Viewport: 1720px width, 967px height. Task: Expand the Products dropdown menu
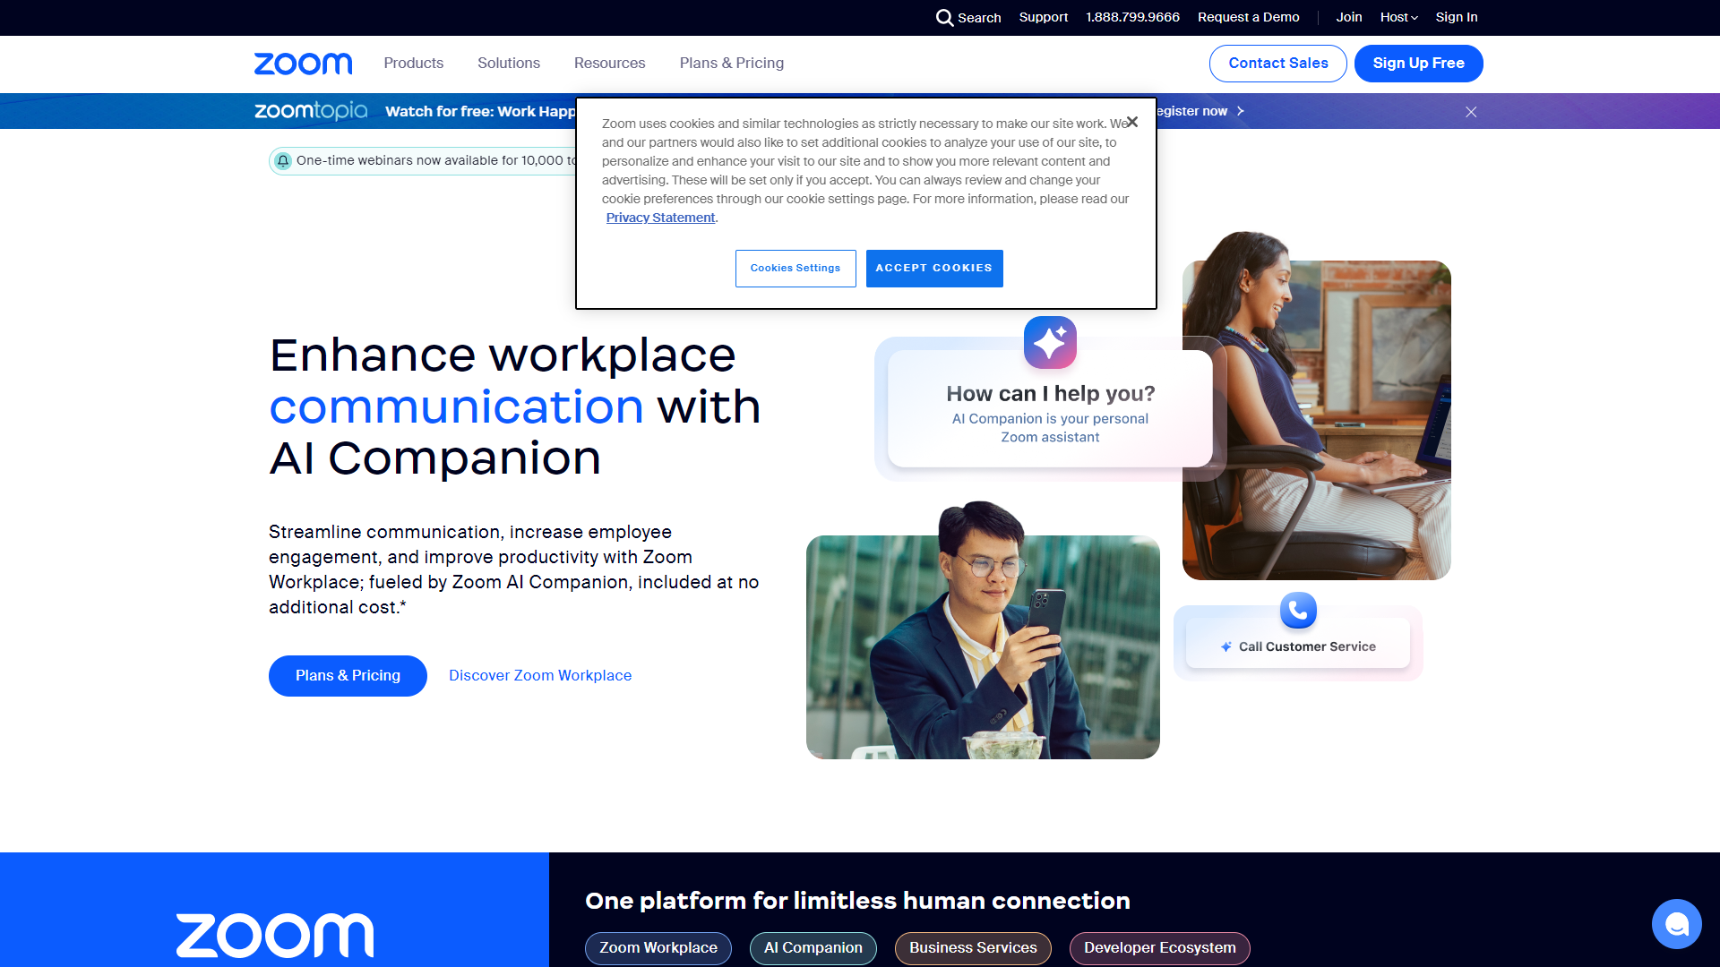[x=414, y=63]
